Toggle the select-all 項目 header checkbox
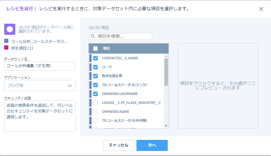 [95, 48]
